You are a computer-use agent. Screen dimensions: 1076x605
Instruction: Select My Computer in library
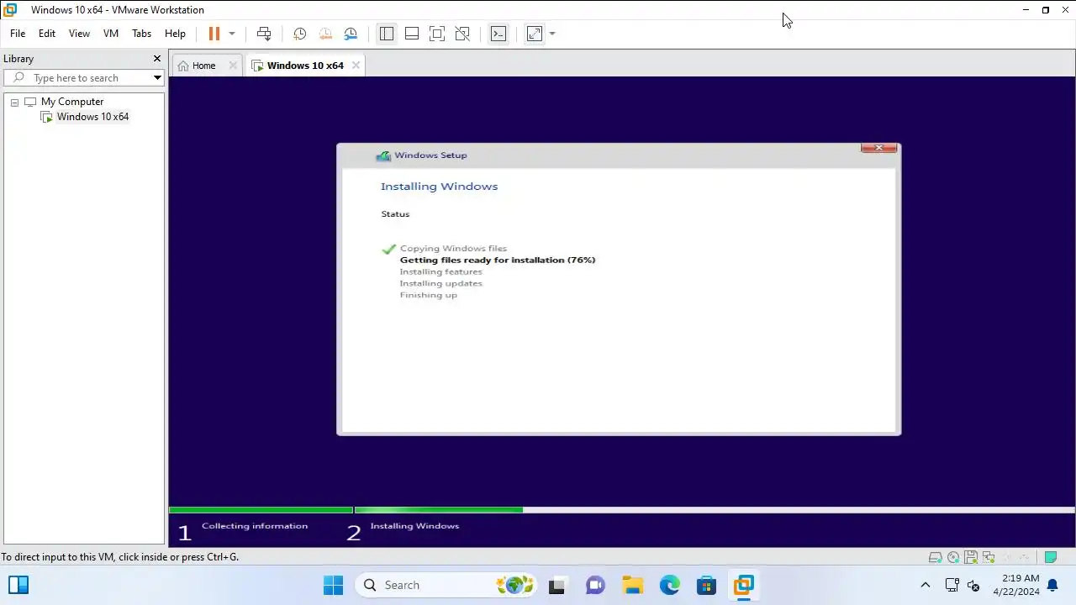(x=72, y=102)
